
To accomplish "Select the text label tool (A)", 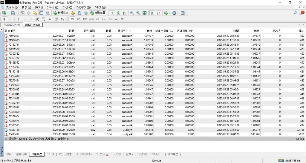I will [x=50, y=19].
